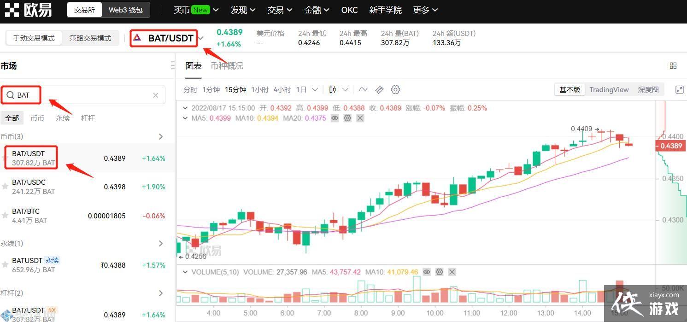
Task: Toggle visibility of MA indicator lines
Action: click(335, 118)
